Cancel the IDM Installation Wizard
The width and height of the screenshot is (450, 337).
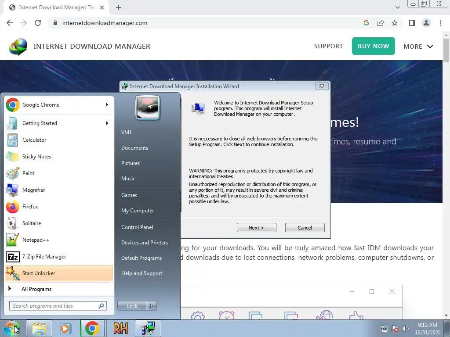pyautogui.click(x=305, y=228)
